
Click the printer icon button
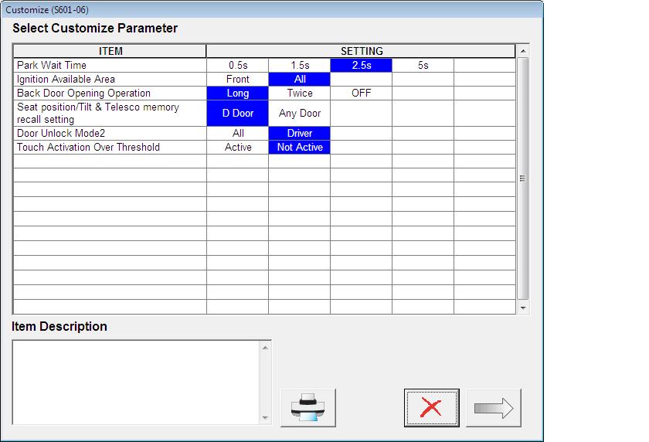coord(308,408)
